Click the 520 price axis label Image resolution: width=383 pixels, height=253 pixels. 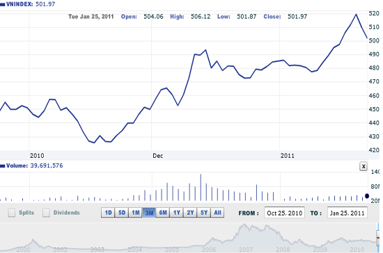pyautogui.click(x=374, y=13)
